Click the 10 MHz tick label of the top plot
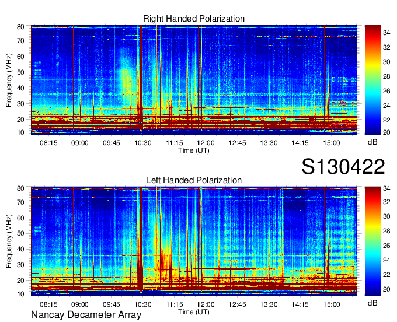The image size is (397, 322). point(20,132)
